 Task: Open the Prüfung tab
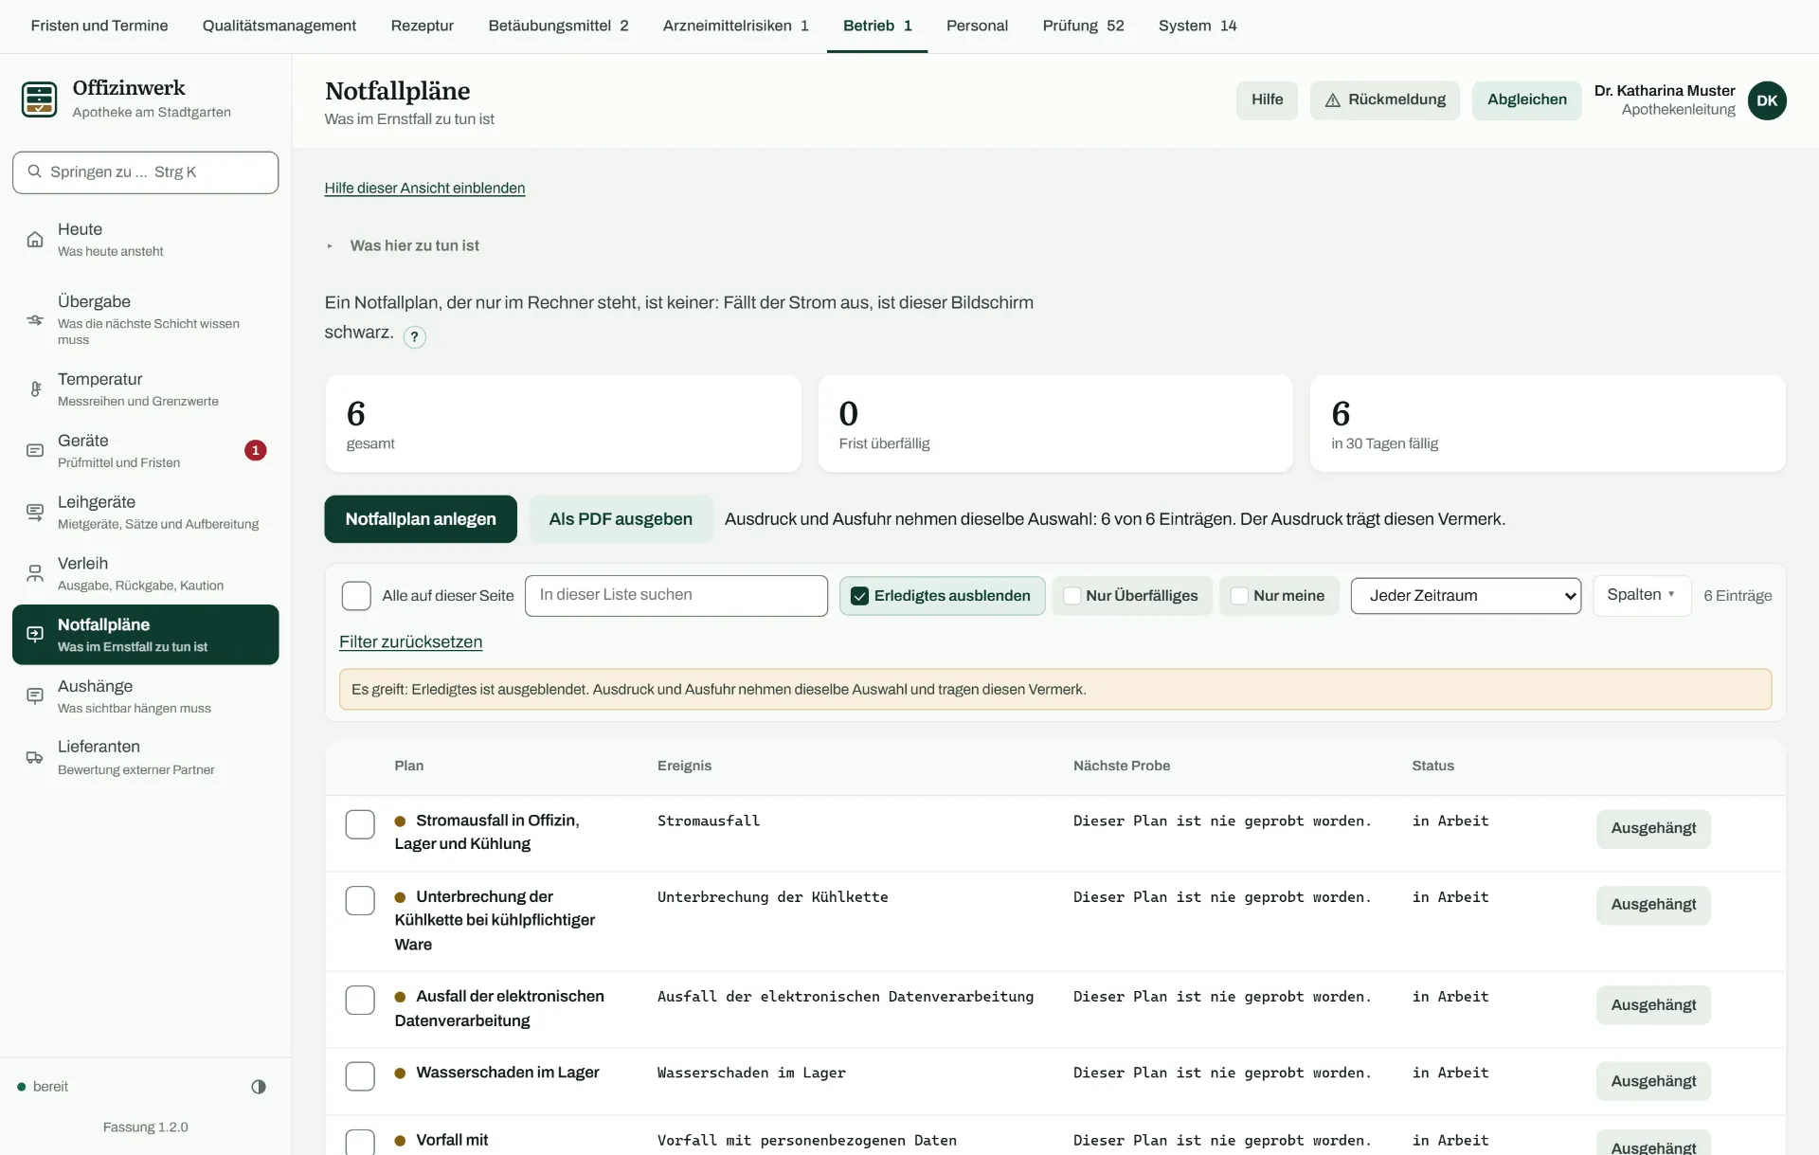(1083, 26)
